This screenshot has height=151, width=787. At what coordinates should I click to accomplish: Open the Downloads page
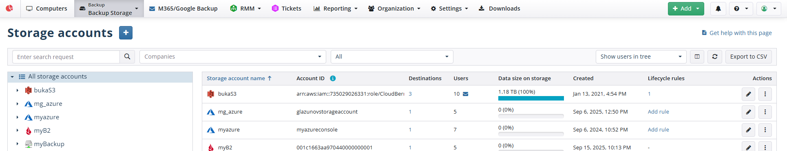pos(499,9)
